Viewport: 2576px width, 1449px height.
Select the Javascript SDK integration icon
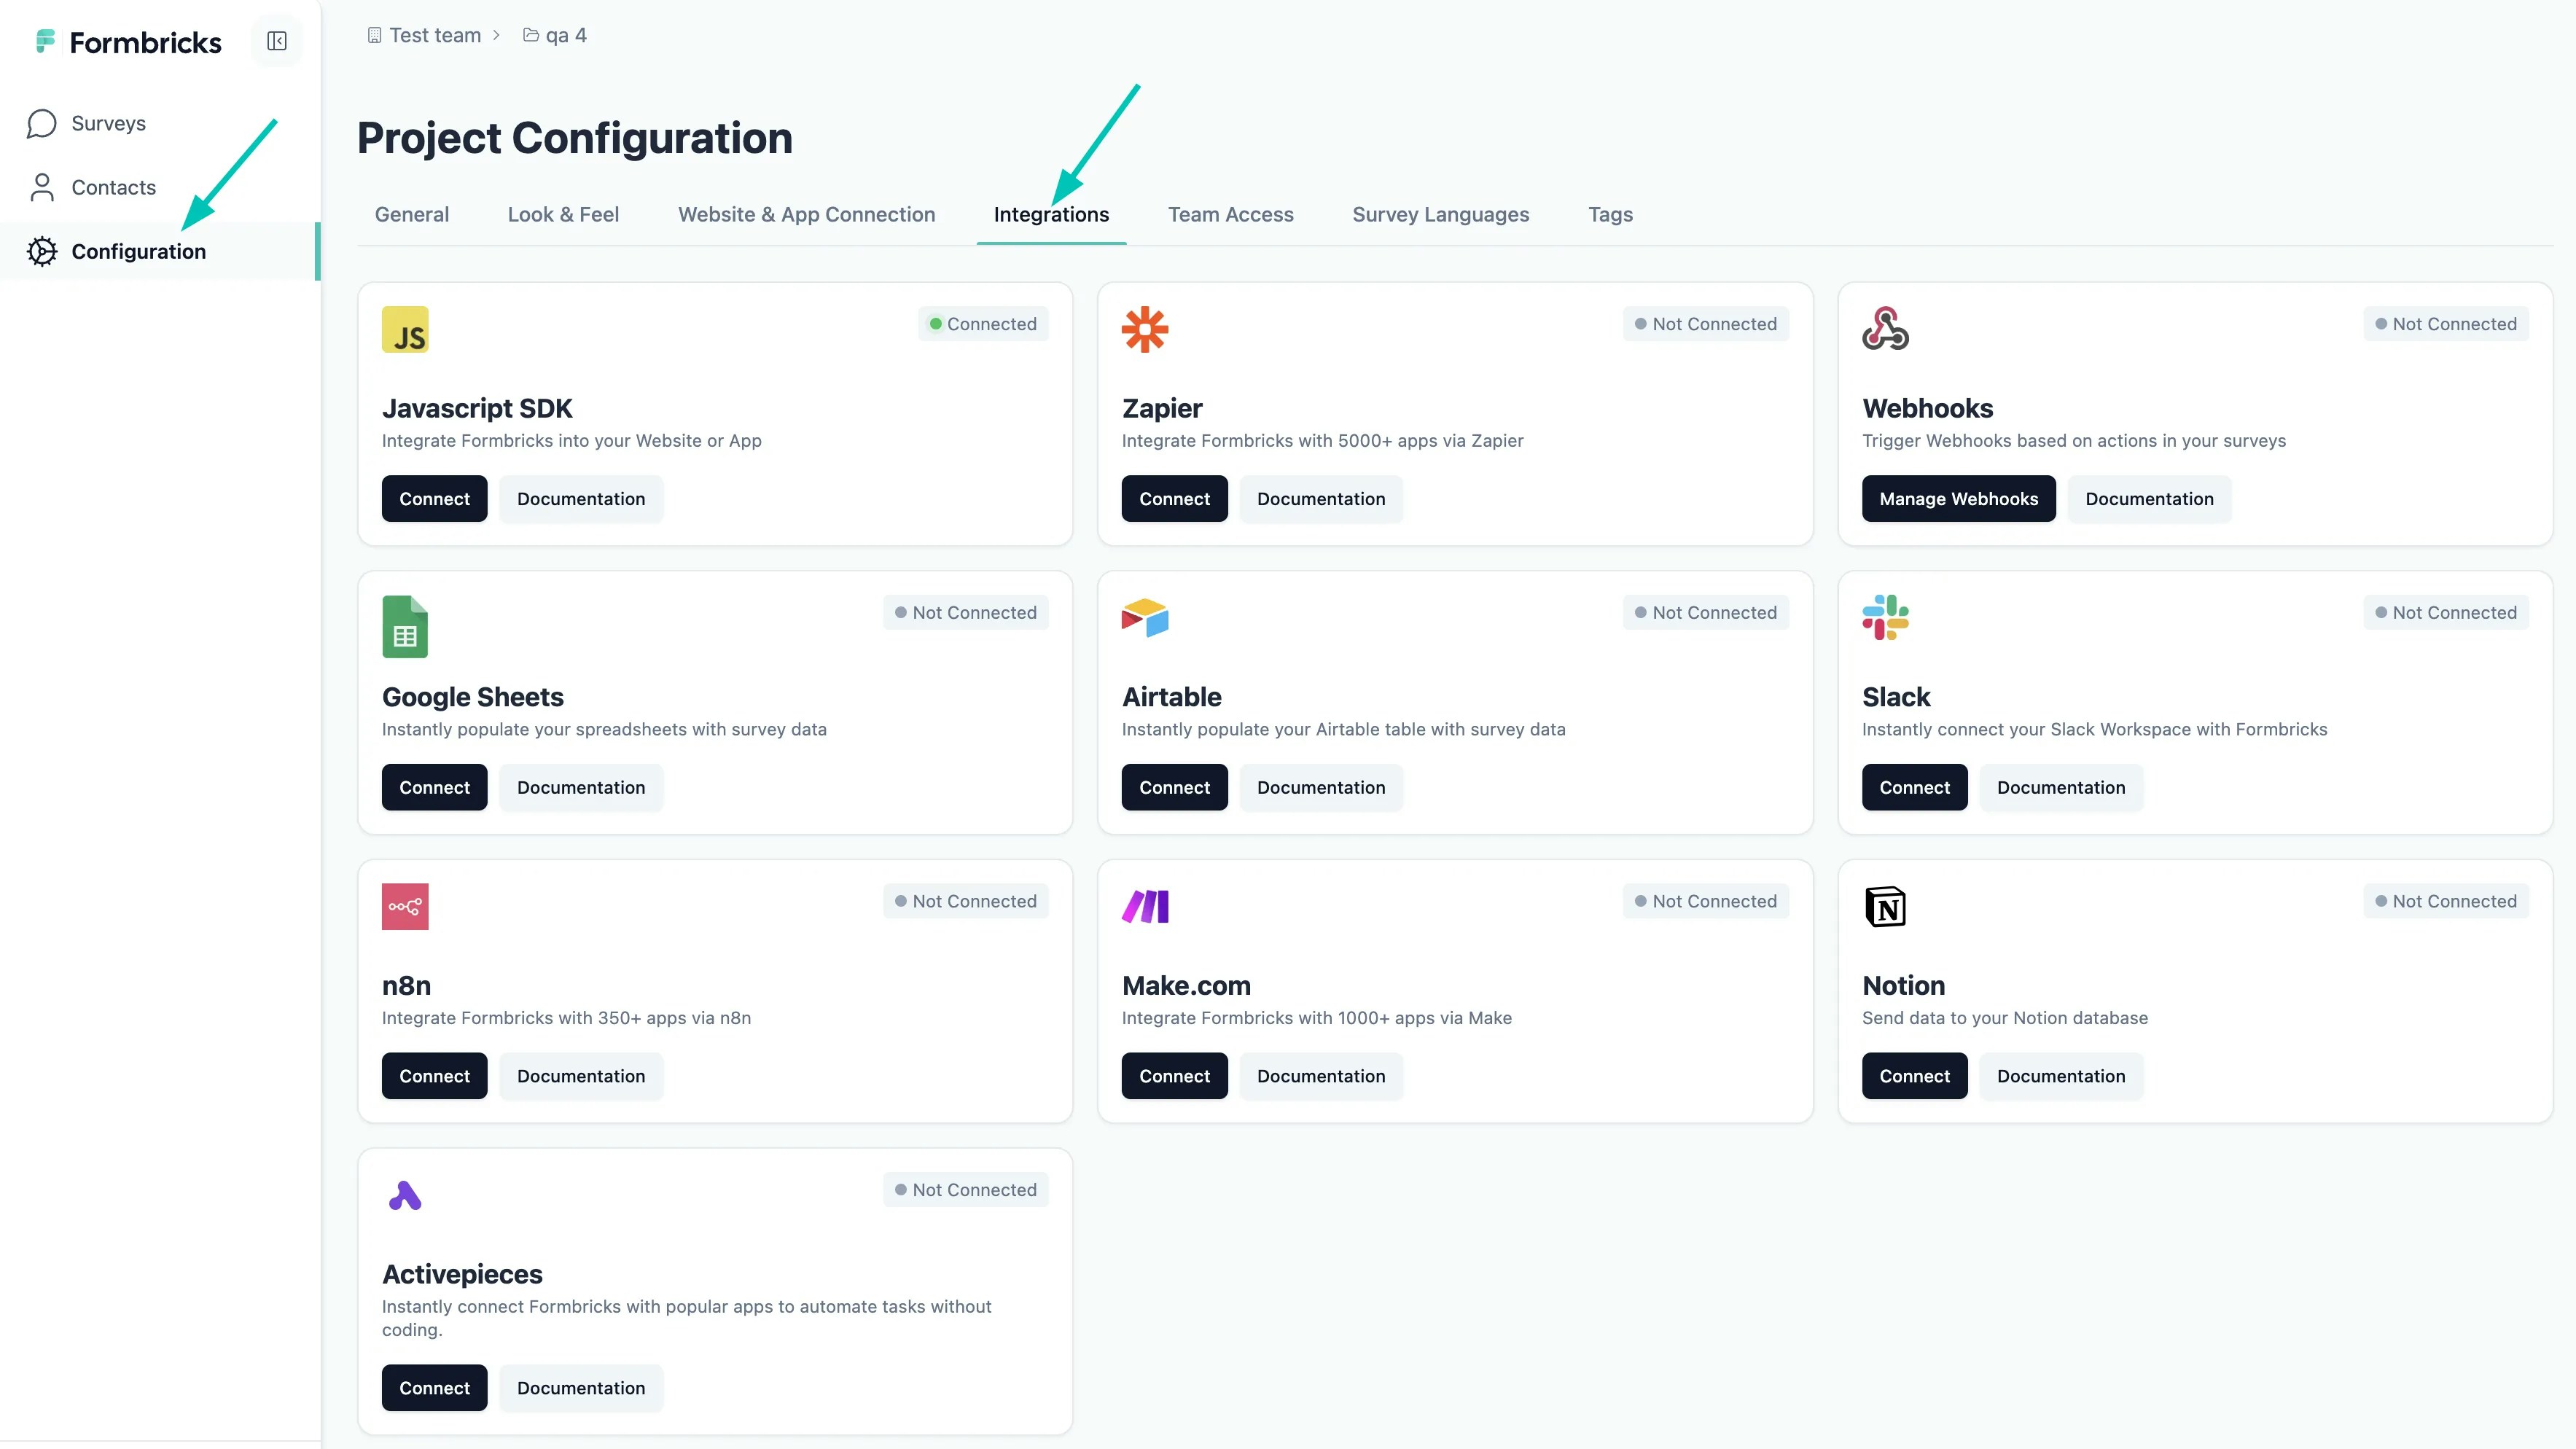404,329
